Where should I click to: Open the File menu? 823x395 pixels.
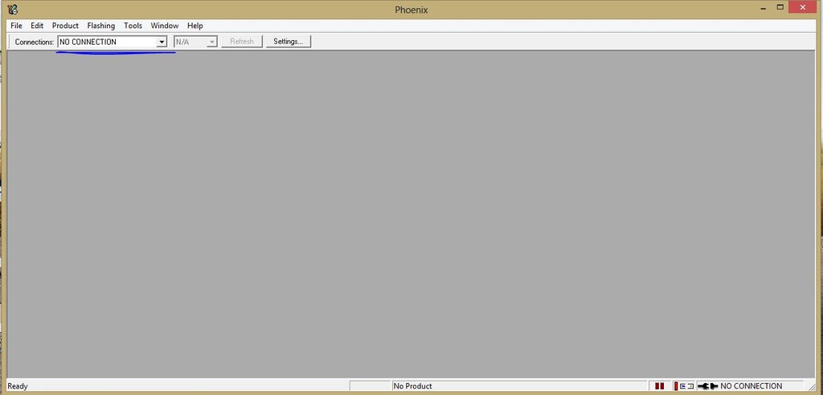[16, 26]
